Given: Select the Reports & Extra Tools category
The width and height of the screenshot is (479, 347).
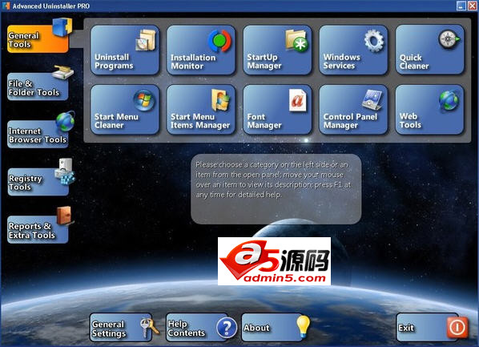Looking at the screenshot, I should click(38, 230).
